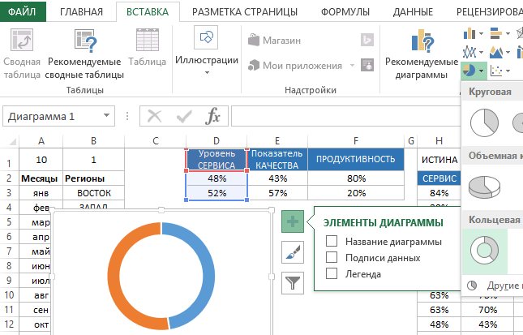Click the Cancel (X) formula bar icon
Screen dimensions: 523x335
pos(154,116)
